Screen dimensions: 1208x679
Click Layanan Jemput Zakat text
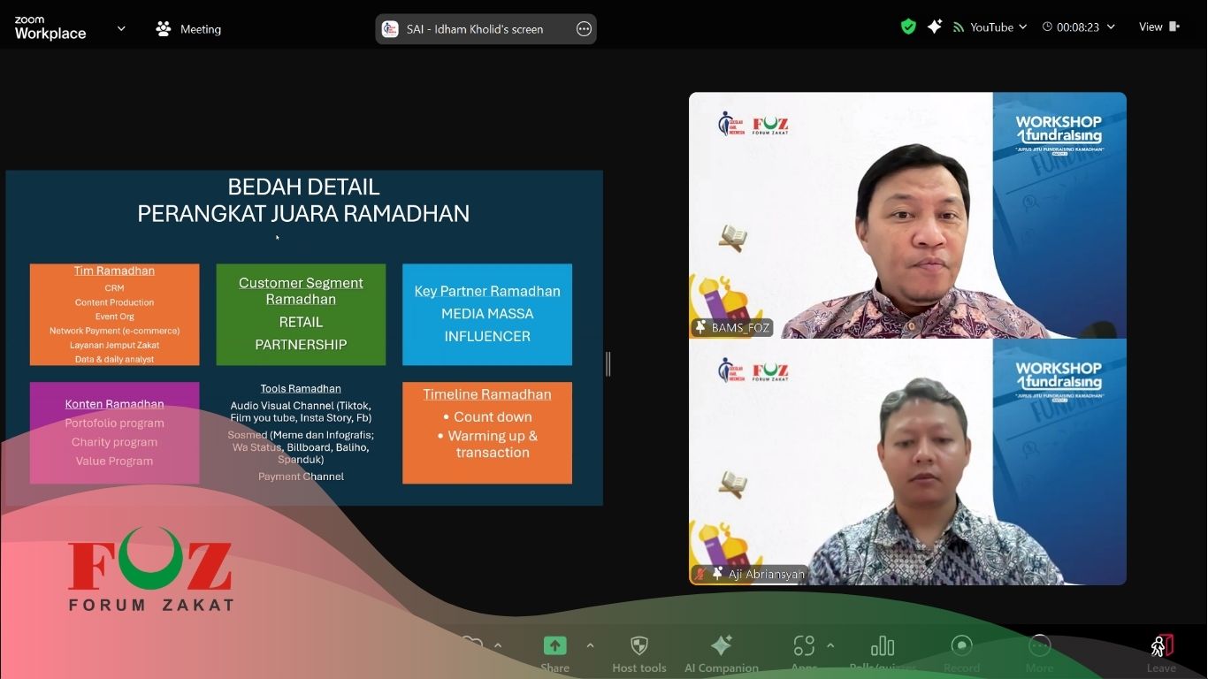[x=114, y=345]
